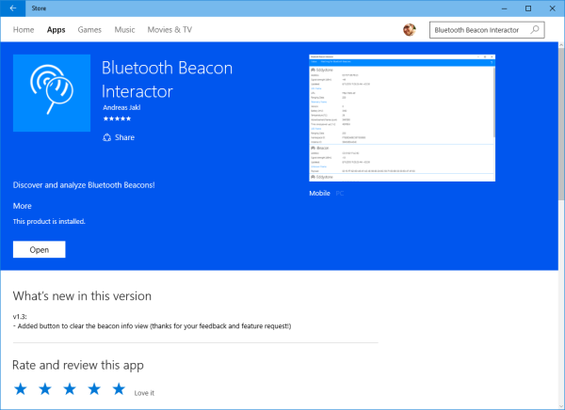Go to the Games section

click(89, 30)
